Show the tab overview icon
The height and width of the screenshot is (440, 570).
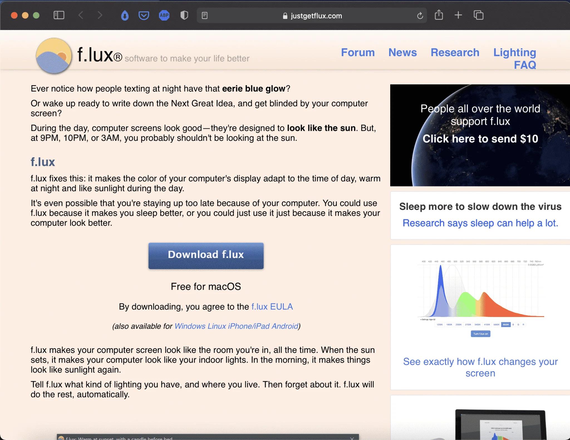point(478,15)
